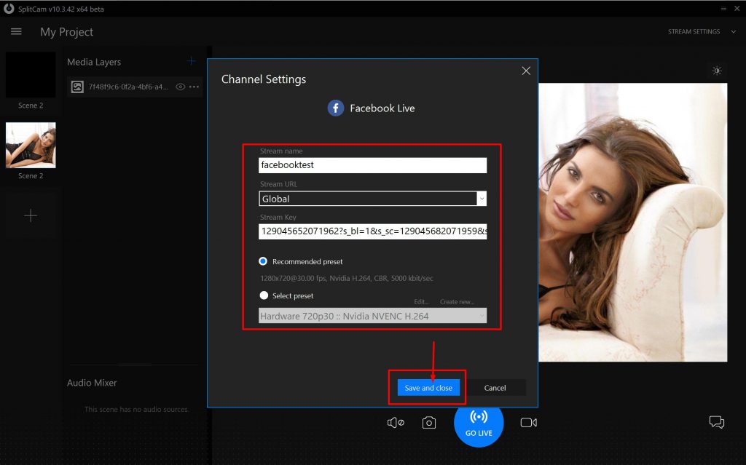Select the black Scene 2 thumbnail
The image size is (746, 465).
pyautogui.click(x=31, y=75)
